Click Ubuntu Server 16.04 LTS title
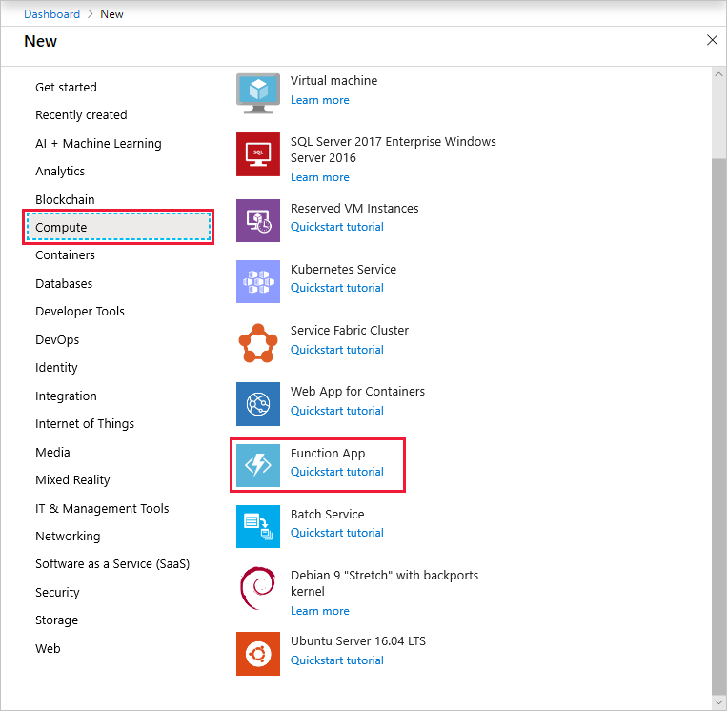The height and width of the screenshot is (711, 727). pyautogui.click(x=358, y=641)
